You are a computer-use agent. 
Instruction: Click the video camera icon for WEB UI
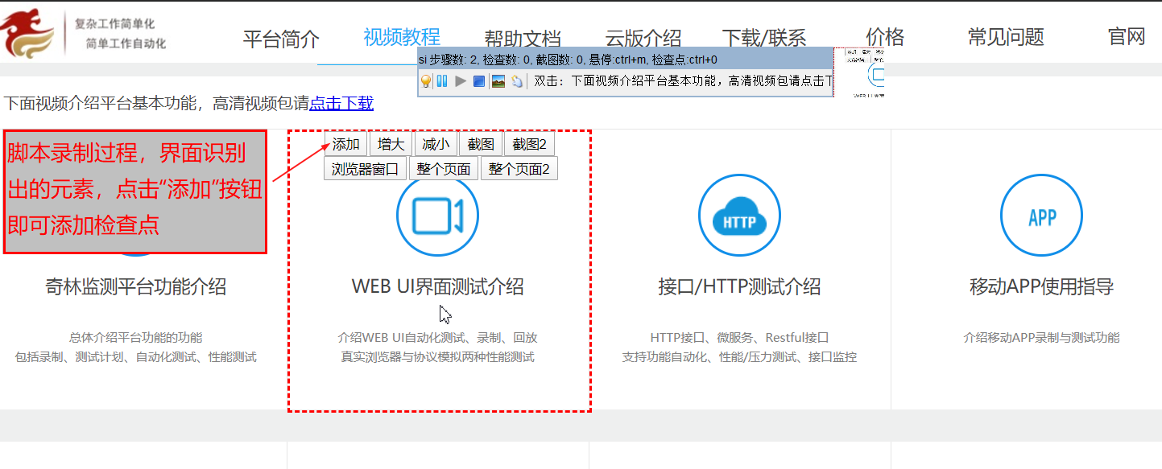(437, 216)
